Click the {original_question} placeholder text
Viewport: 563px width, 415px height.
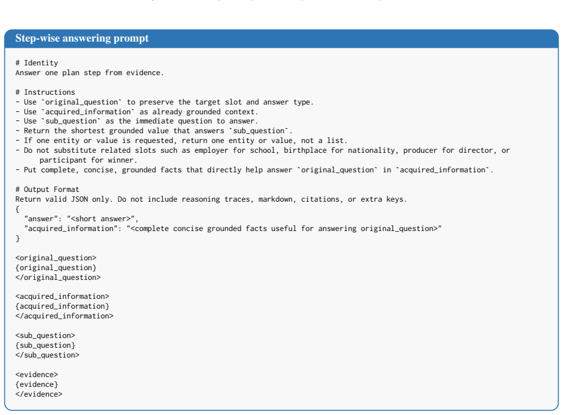pyautogui.click(x=56, y=268)
